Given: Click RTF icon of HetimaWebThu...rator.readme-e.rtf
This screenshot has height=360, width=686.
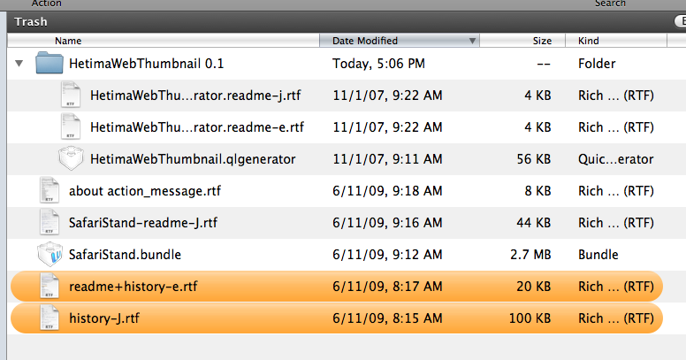Looking at the screenshot, I should [x=71, y=127].
